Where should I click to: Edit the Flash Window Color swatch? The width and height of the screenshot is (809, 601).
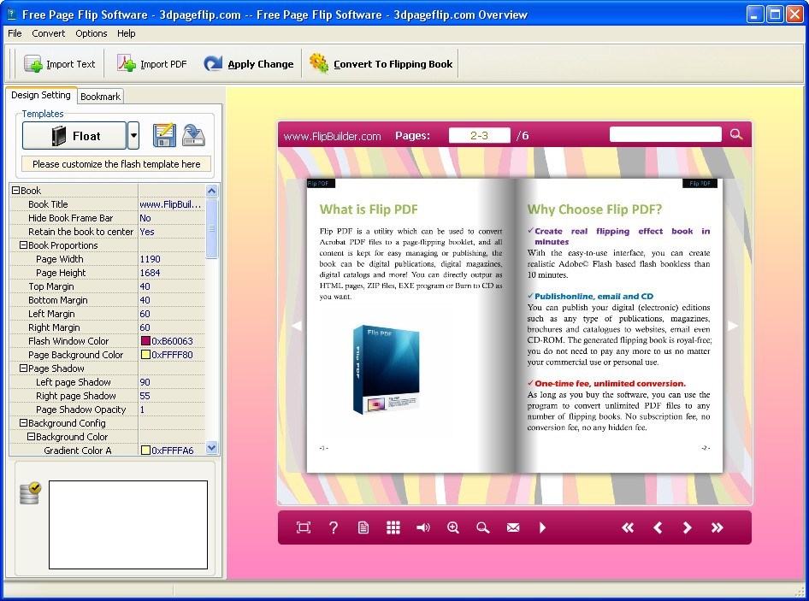point(145,341)
